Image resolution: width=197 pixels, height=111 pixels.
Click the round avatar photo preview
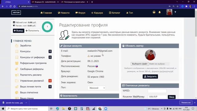pyautogui.click(x=150, y=55)
